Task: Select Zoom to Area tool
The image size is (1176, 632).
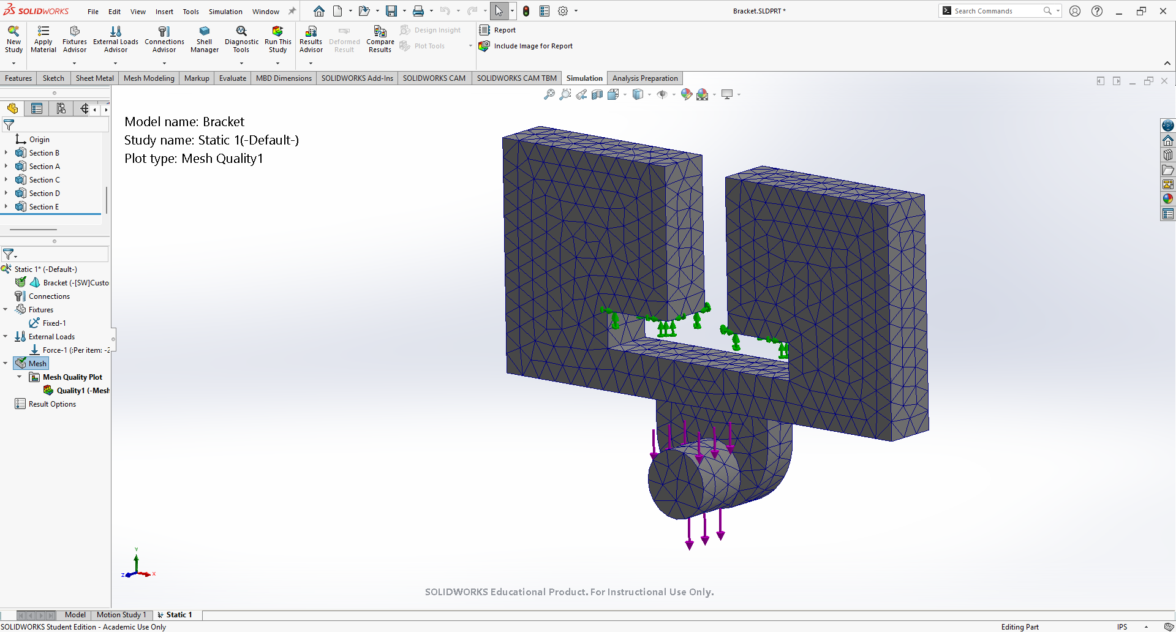Action: tap(565, 94)
